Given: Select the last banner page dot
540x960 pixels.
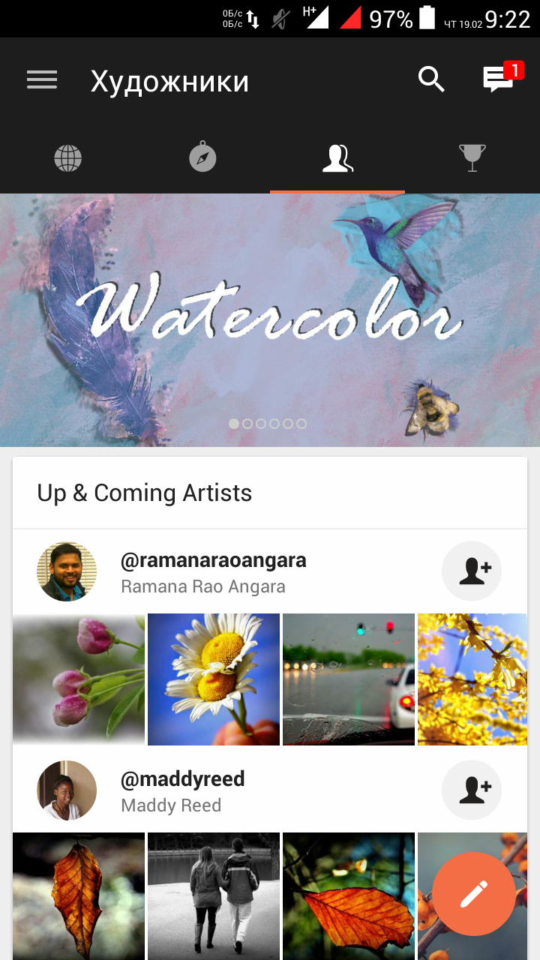Looking at the screenshot, I should click(301, 424).
